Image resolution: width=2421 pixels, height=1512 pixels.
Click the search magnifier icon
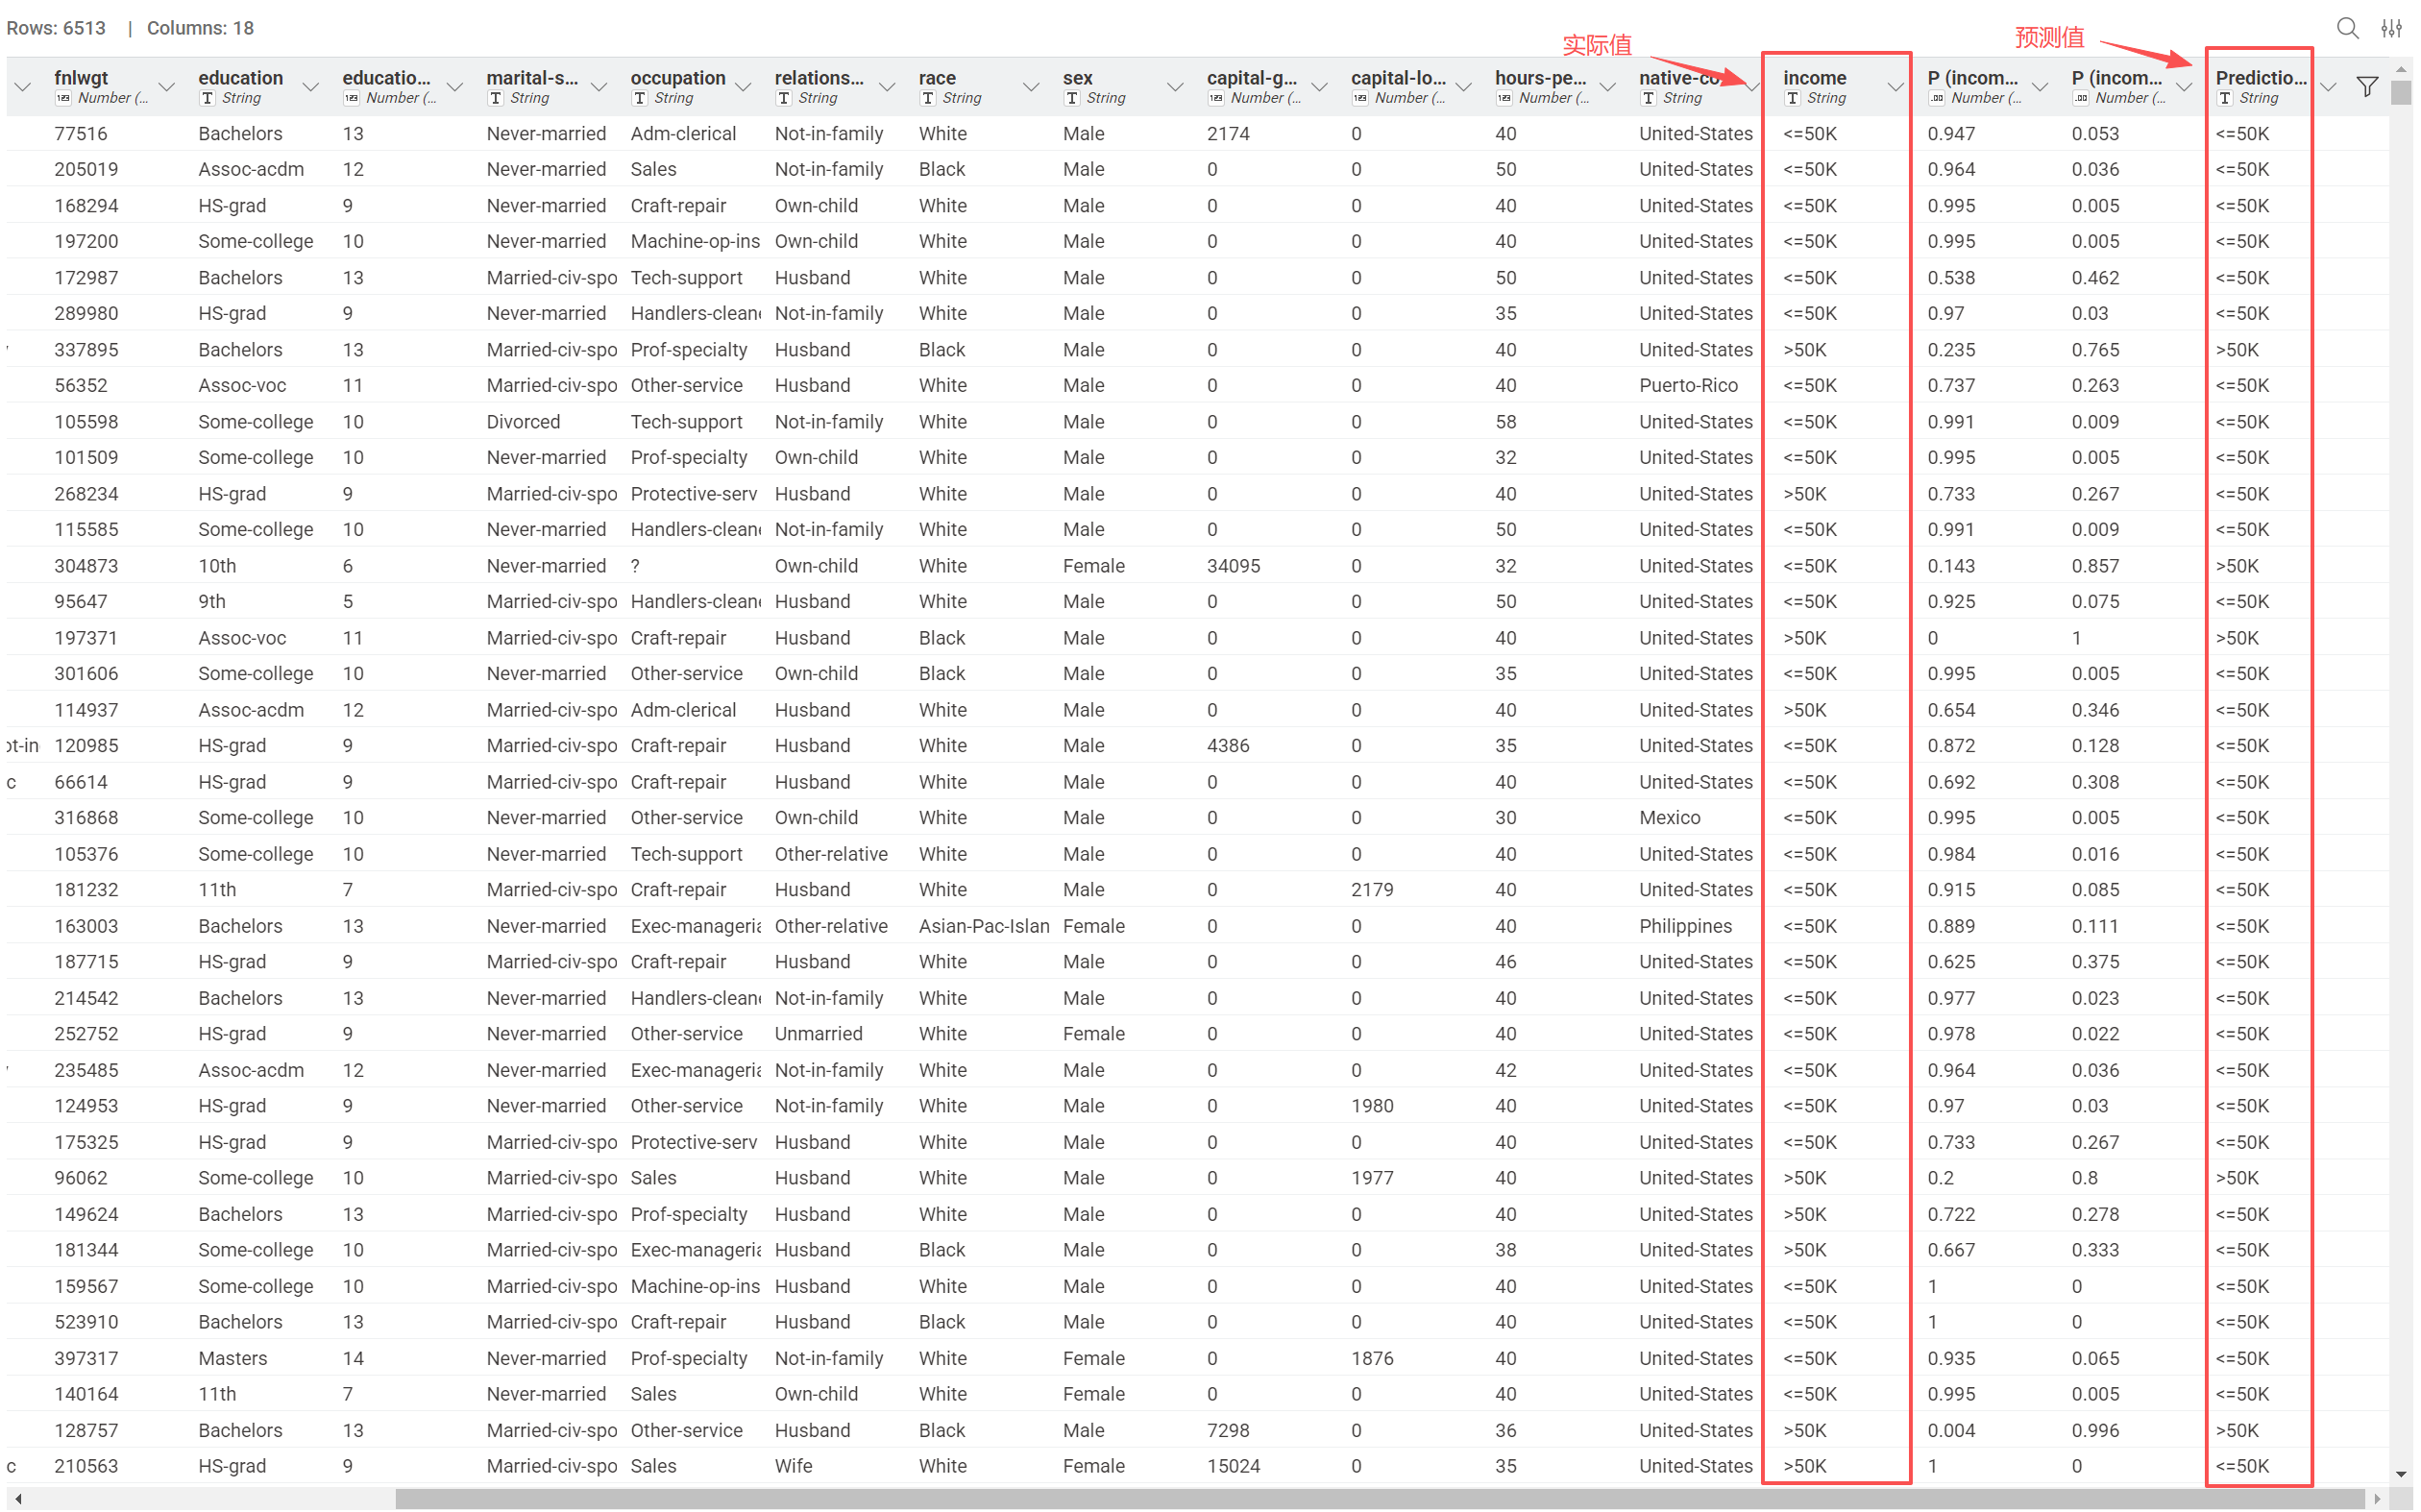(2347, 28)
